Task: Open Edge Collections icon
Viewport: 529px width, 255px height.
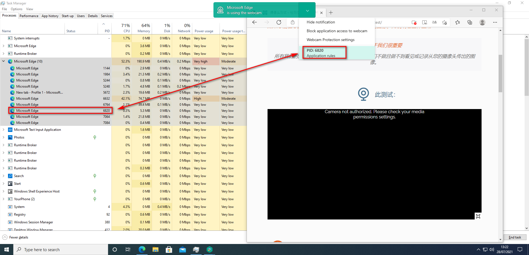Action: pos(470,22)
